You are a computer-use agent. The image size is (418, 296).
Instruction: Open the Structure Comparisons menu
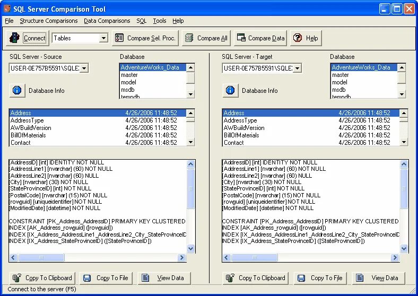point(49,21)
